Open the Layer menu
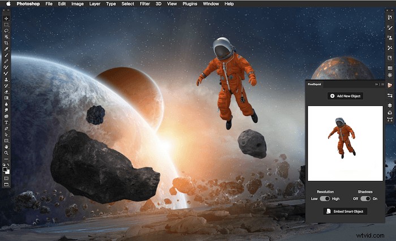396x241 pixels. click(94, 4)
